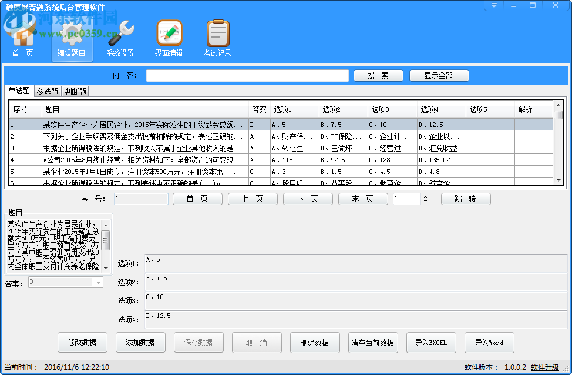Click 导入EXCEL to import Excel data
The width and height of the screenshot is (572, 375).
(431, 343)
